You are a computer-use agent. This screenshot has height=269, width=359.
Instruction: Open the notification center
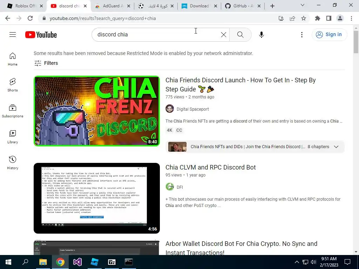point(347,262)
